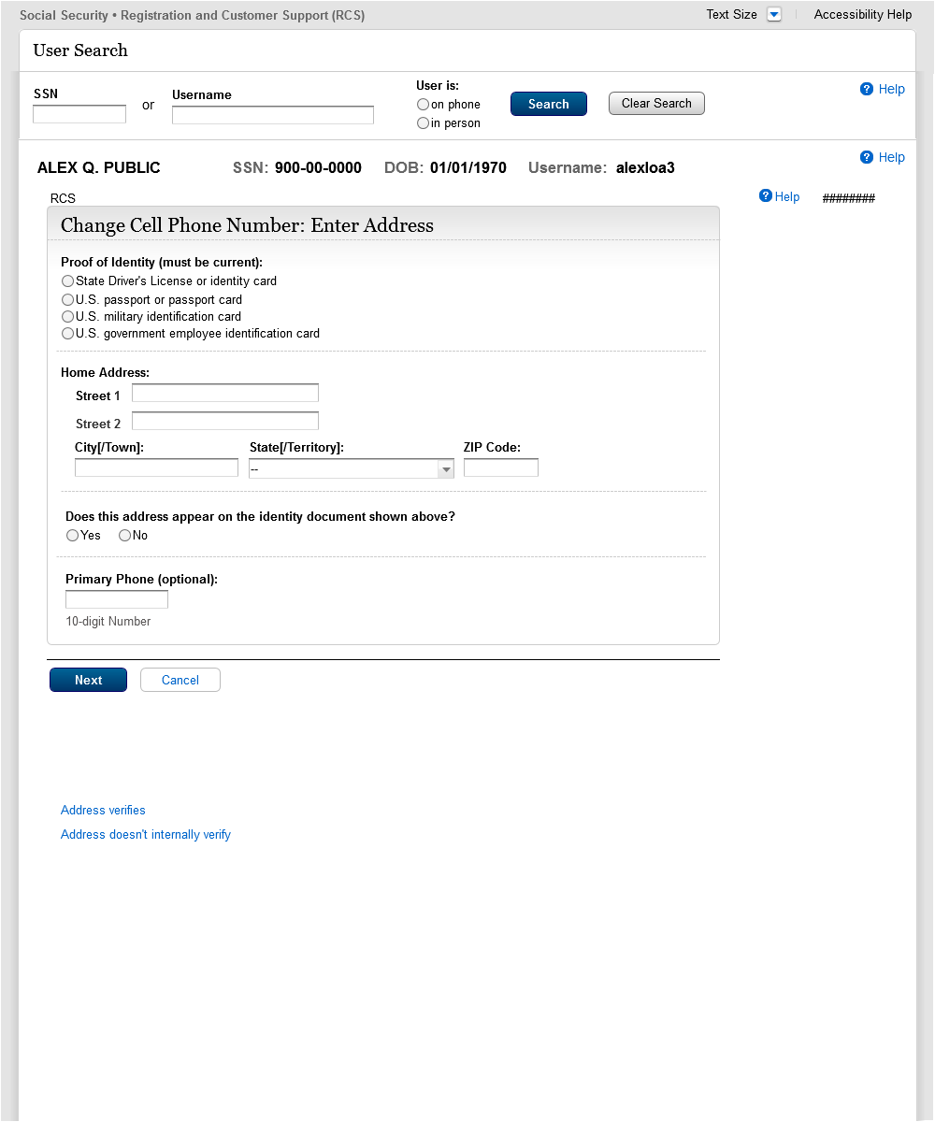This screenshot has height=1122, width=935.
Task: Click the Clear Search button
Action: [656, 104]
